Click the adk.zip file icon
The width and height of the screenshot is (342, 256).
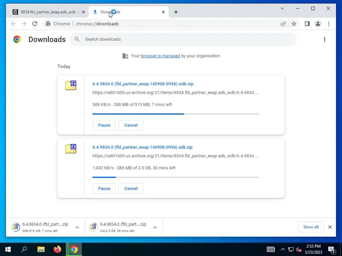click(x=71, y=148)
